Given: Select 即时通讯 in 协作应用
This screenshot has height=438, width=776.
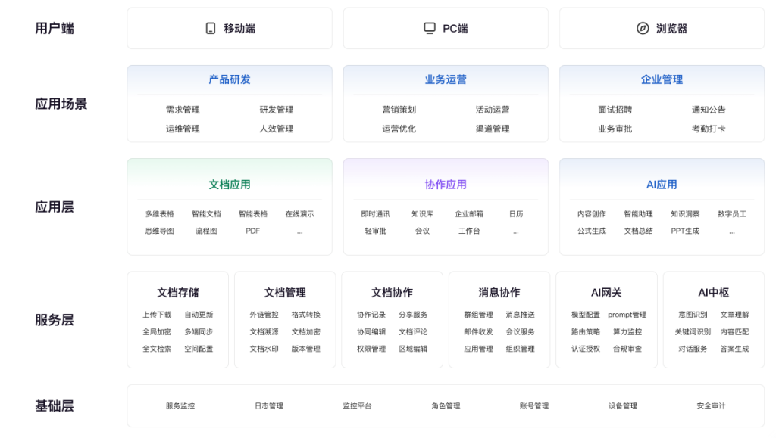Looking at the screenshot, I should click(376, 214).
